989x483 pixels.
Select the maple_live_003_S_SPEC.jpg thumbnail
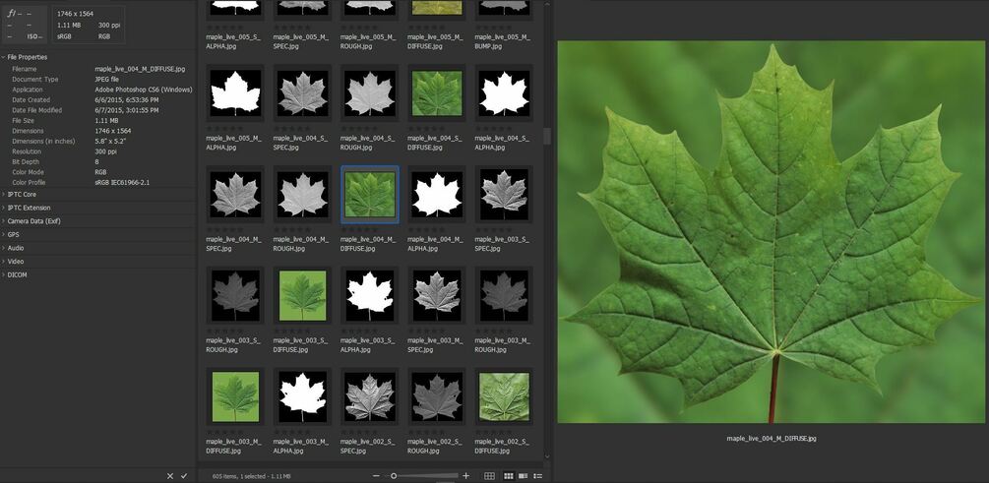tap(504, 195)
